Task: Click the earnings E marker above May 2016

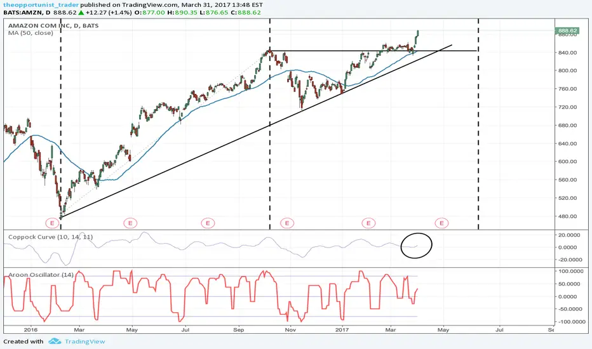Action: (130, 223)
